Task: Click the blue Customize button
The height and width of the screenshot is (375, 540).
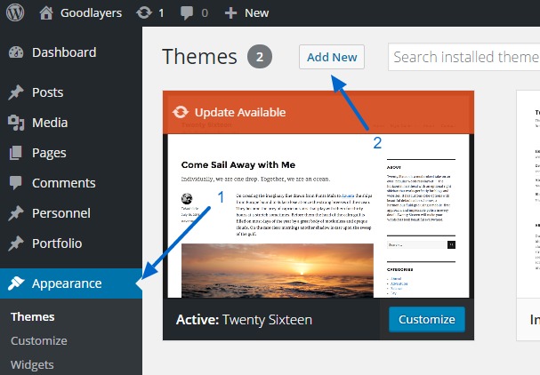Action: [x=426, y=320]
